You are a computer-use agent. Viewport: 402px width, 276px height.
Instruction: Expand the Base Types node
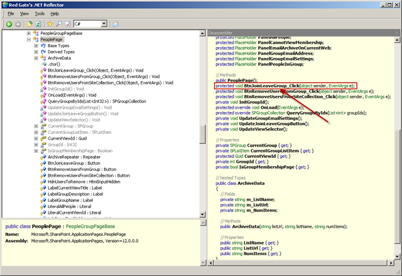(x=36, y=46)
